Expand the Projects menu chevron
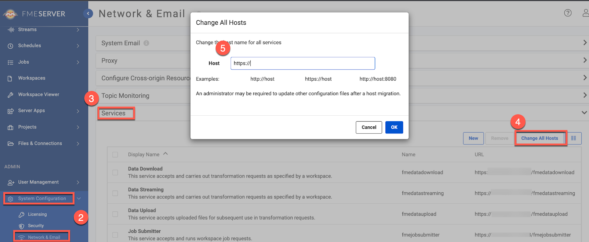This screenshot has height=242, width=589. click(78, 127)
